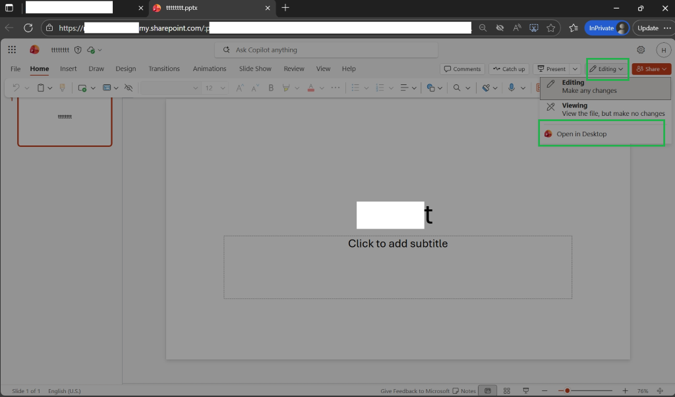The image size is (675, 397).
Task: Open the Office app launcher grid
Action: coord(12,50)
